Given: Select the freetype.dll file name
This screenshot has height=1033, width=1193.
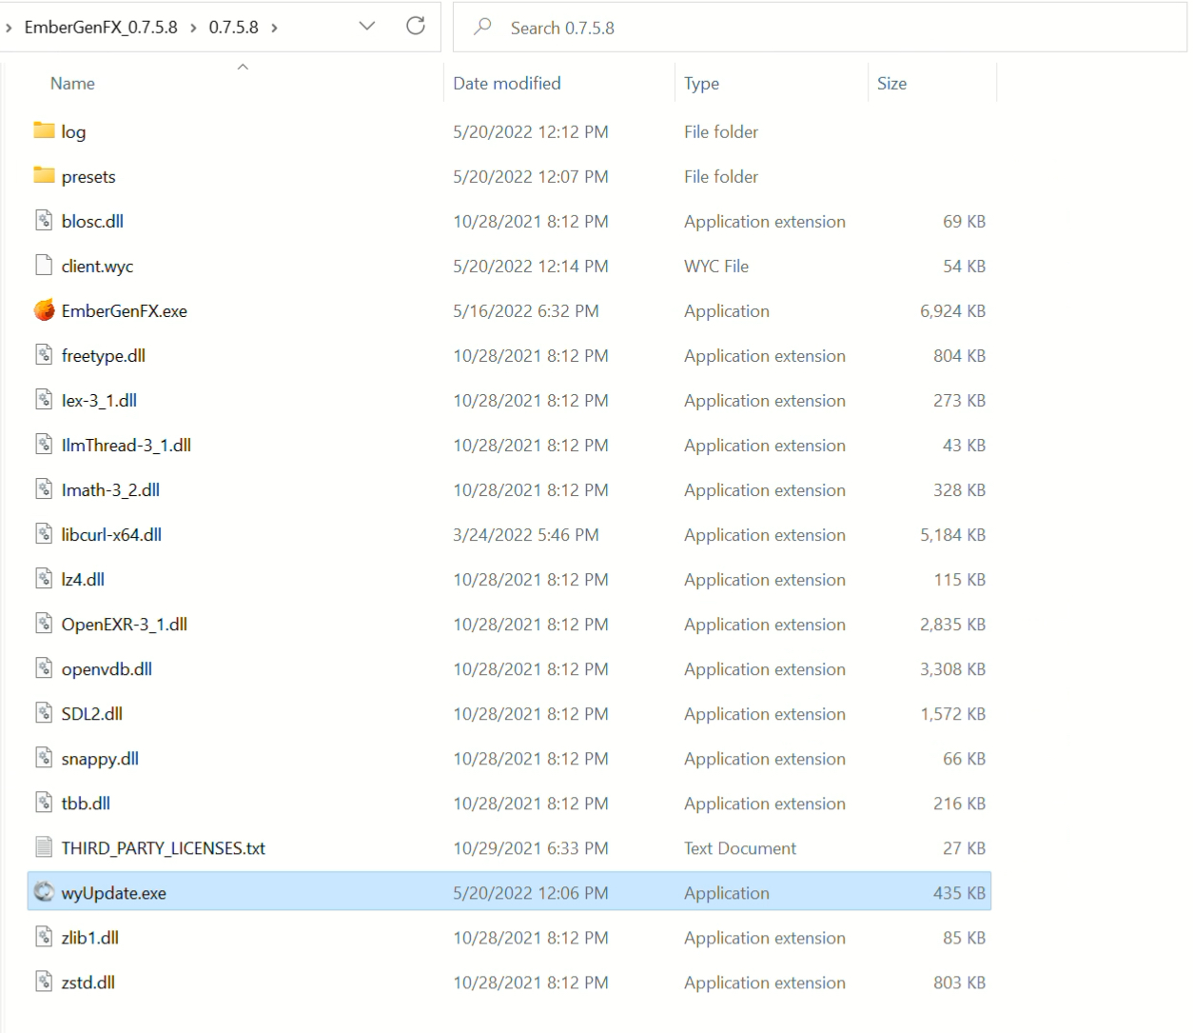Looking at the screenshot, I should tap(104, 356).
